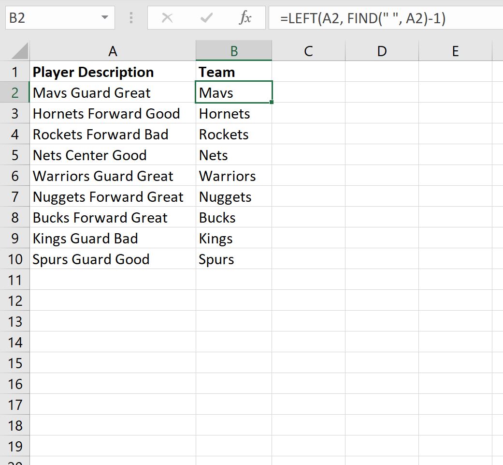
Task: Click the fill handle on cell B2
Action: pyautogui.click(x=271, y=102)
